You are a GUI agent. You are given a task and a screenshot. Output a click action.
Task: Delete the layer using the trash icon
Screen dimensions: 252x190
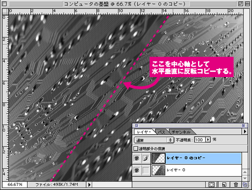[236, 184]
